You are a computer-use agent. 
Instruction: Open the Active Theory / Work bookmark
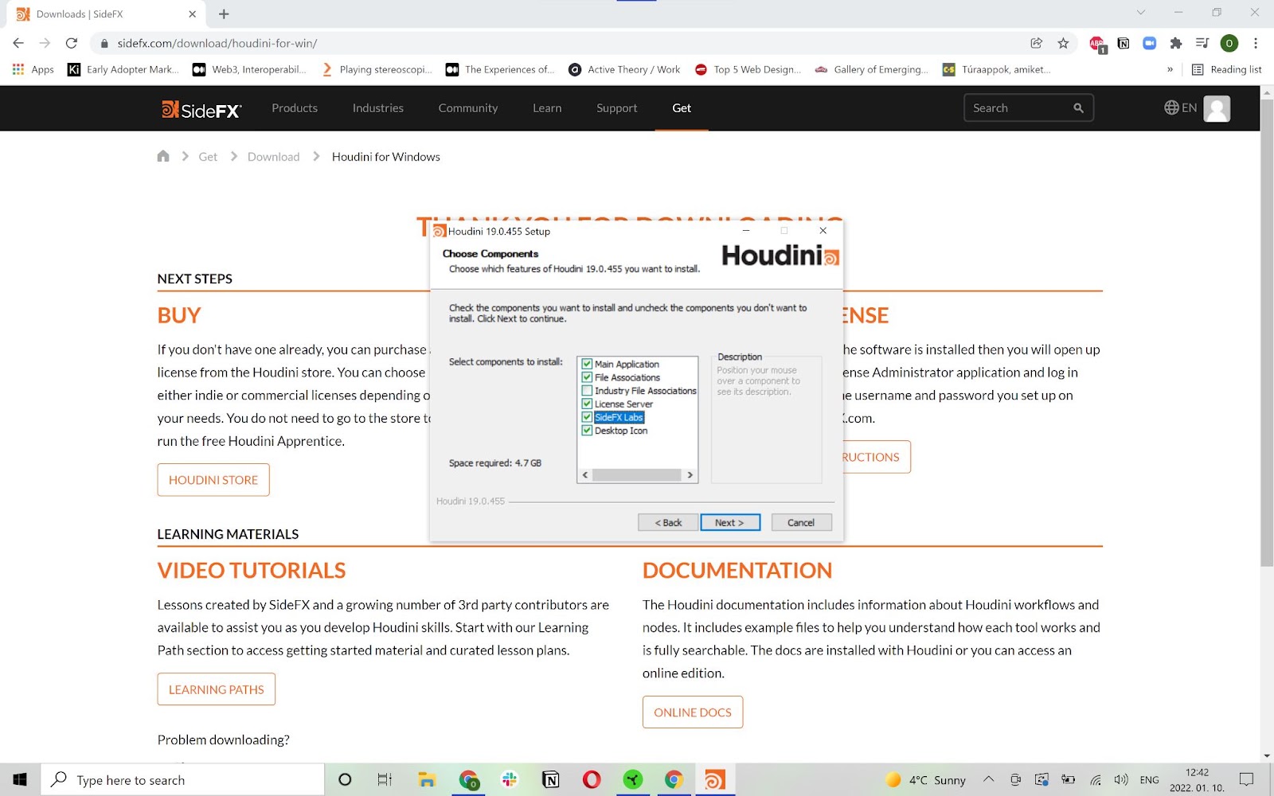pos(625,69)
